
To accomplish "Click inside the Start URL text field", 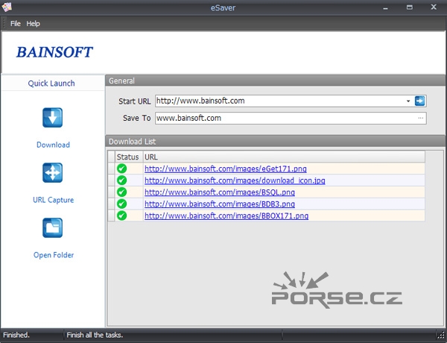I will click(276, 101).
